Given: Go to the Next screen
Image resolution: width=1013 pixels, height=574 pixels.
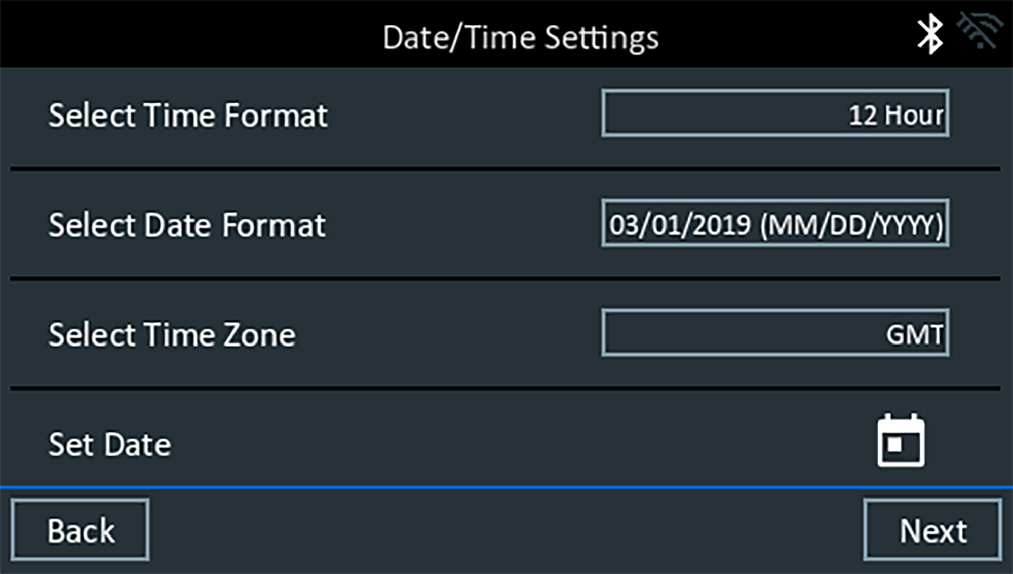Looking at the screenshot, I should (932, 530).
